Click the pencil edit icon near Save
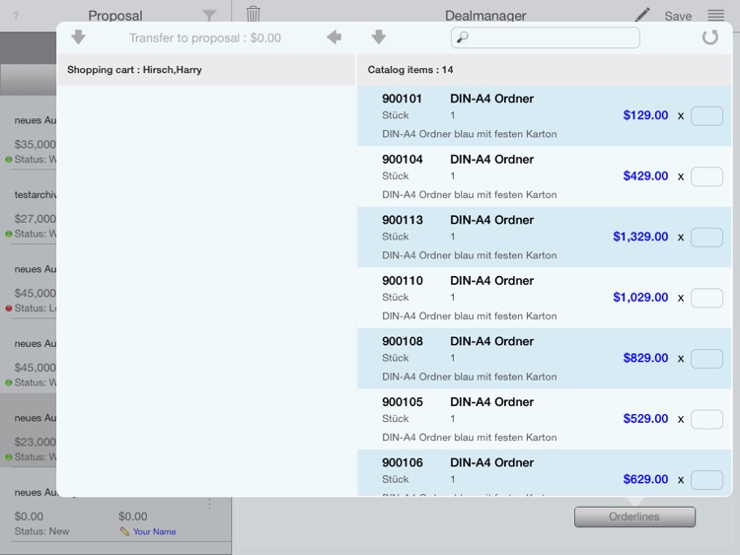 point(642,15)
